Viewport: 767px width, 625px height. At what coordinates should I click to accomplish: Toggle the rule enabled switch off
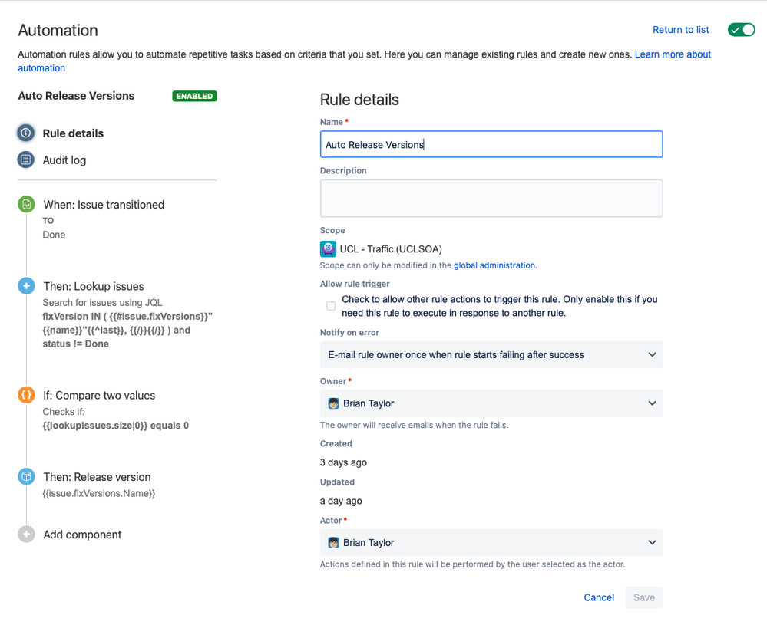[742, 30]
